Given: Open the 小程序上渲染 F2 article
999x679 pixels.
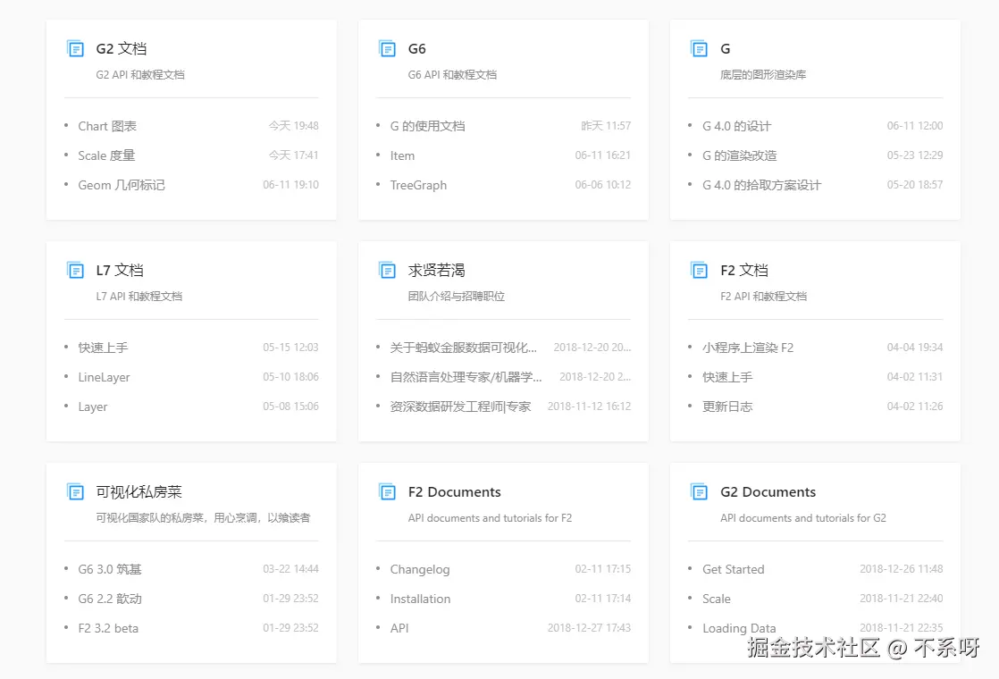Looking at the screenshot, I should 747,348.
